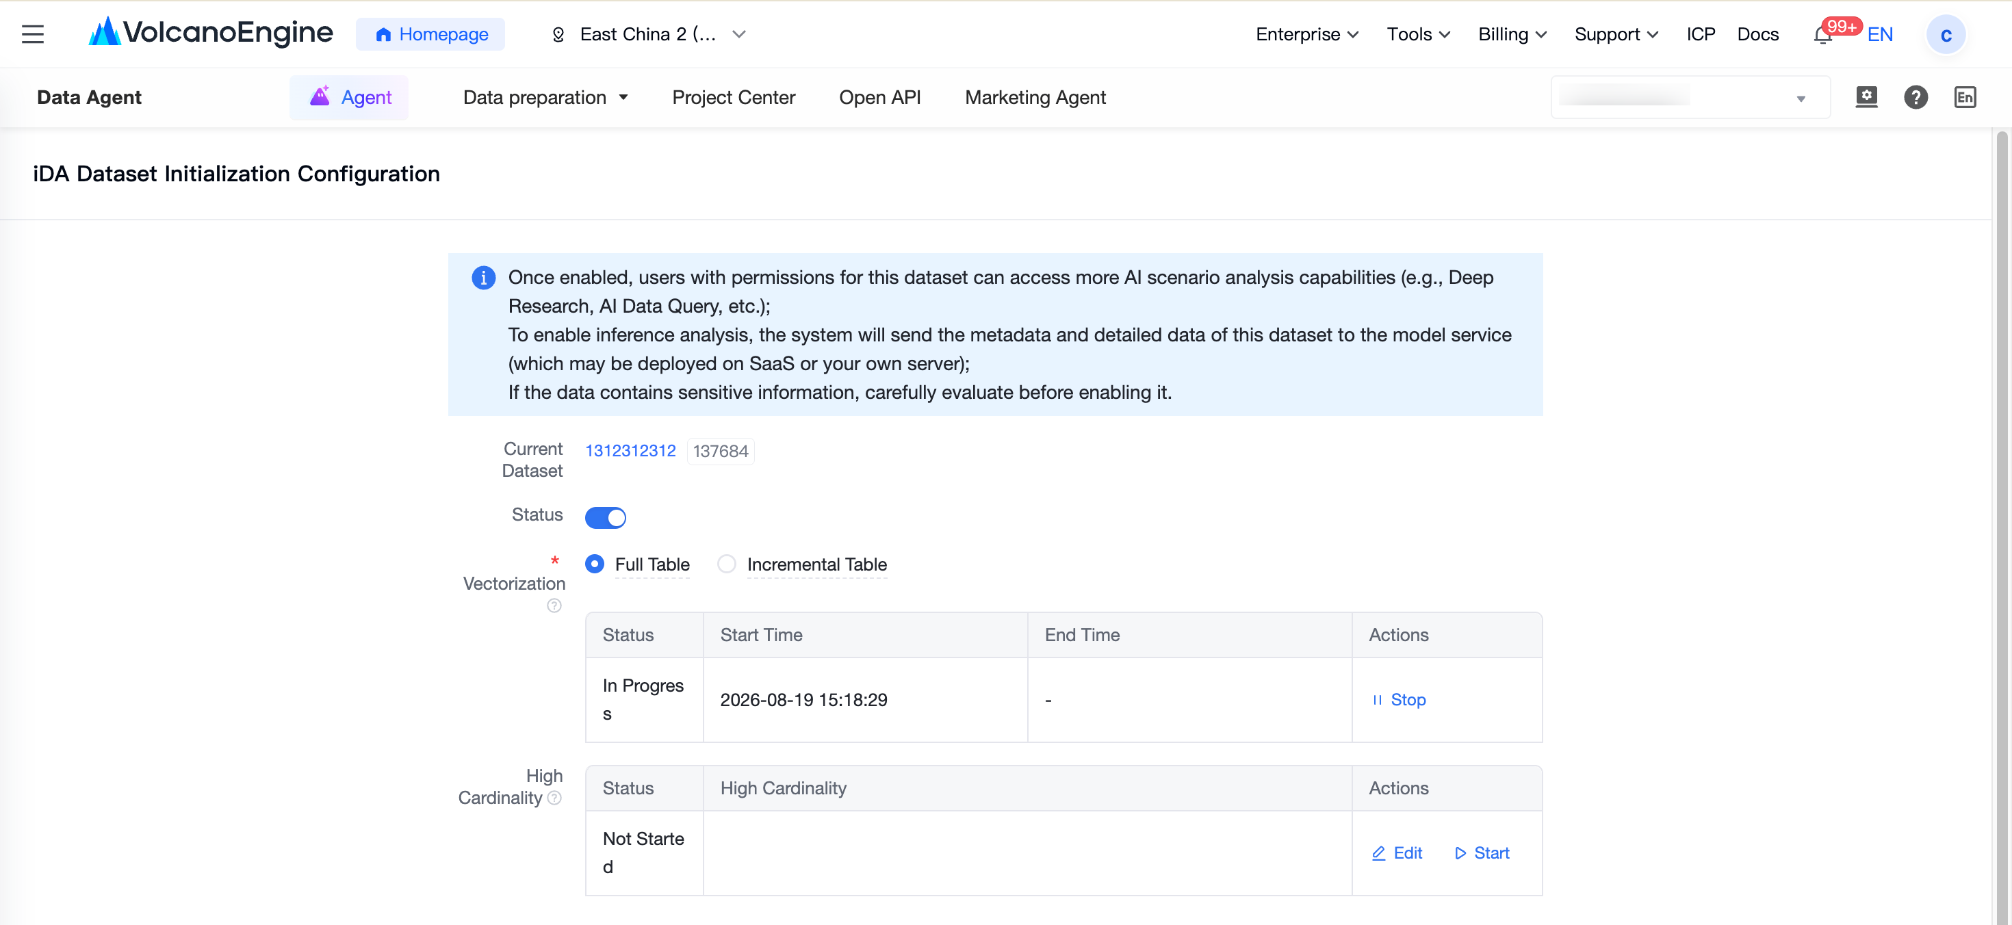2012x925 pixels.
Task: Open the project selector combo box
Action: (x=1690, y=98)
